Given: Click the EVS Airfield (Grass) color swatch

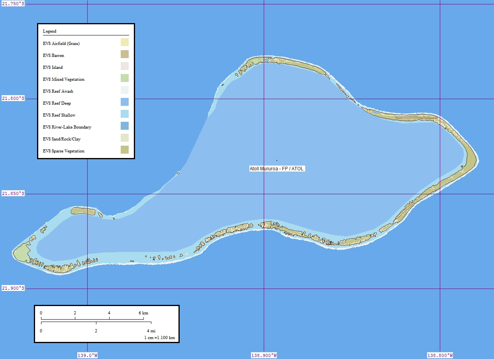Looking at the screenshot, I should point(125,43).
